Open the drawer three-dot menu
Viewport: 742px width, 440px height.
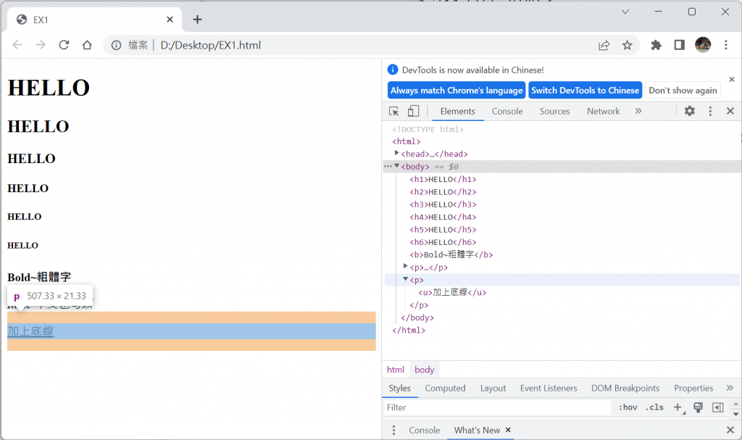[x=393, y=430]
